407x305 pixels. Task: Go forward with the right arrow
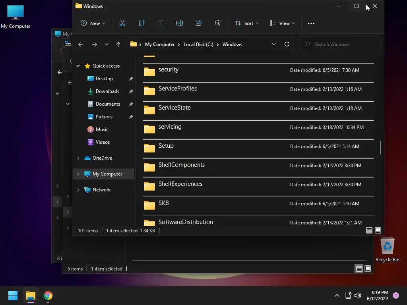95,44
